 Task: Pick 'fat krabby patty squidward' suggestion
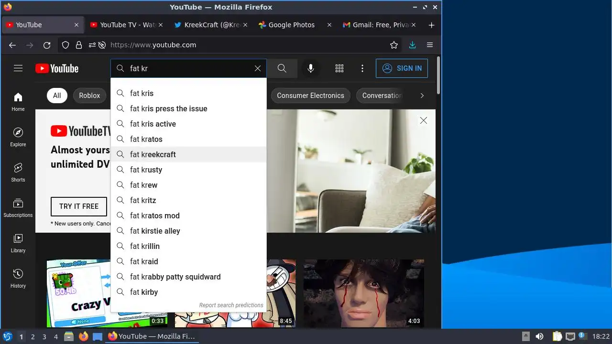(x=188, y=277)
